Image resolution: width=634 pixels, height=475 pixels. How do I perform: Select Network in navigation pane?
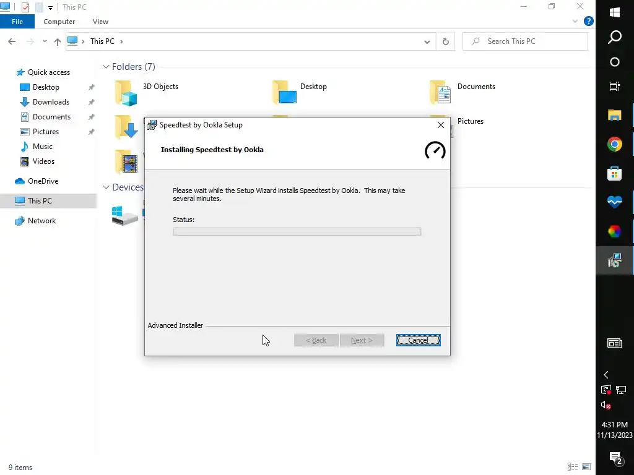coord(41,221)
